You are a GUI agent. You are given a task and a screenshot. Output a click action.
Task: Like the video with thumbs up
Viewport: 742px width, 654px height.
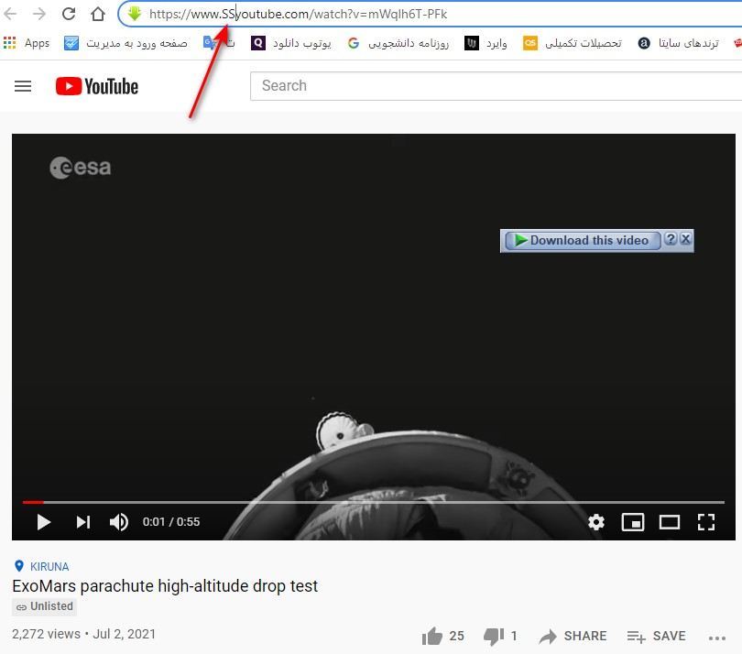point(432,636)
